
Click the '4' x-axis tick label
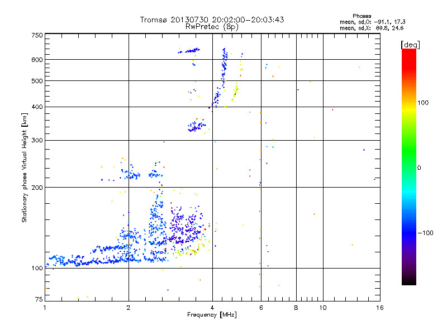click(212, 308)
